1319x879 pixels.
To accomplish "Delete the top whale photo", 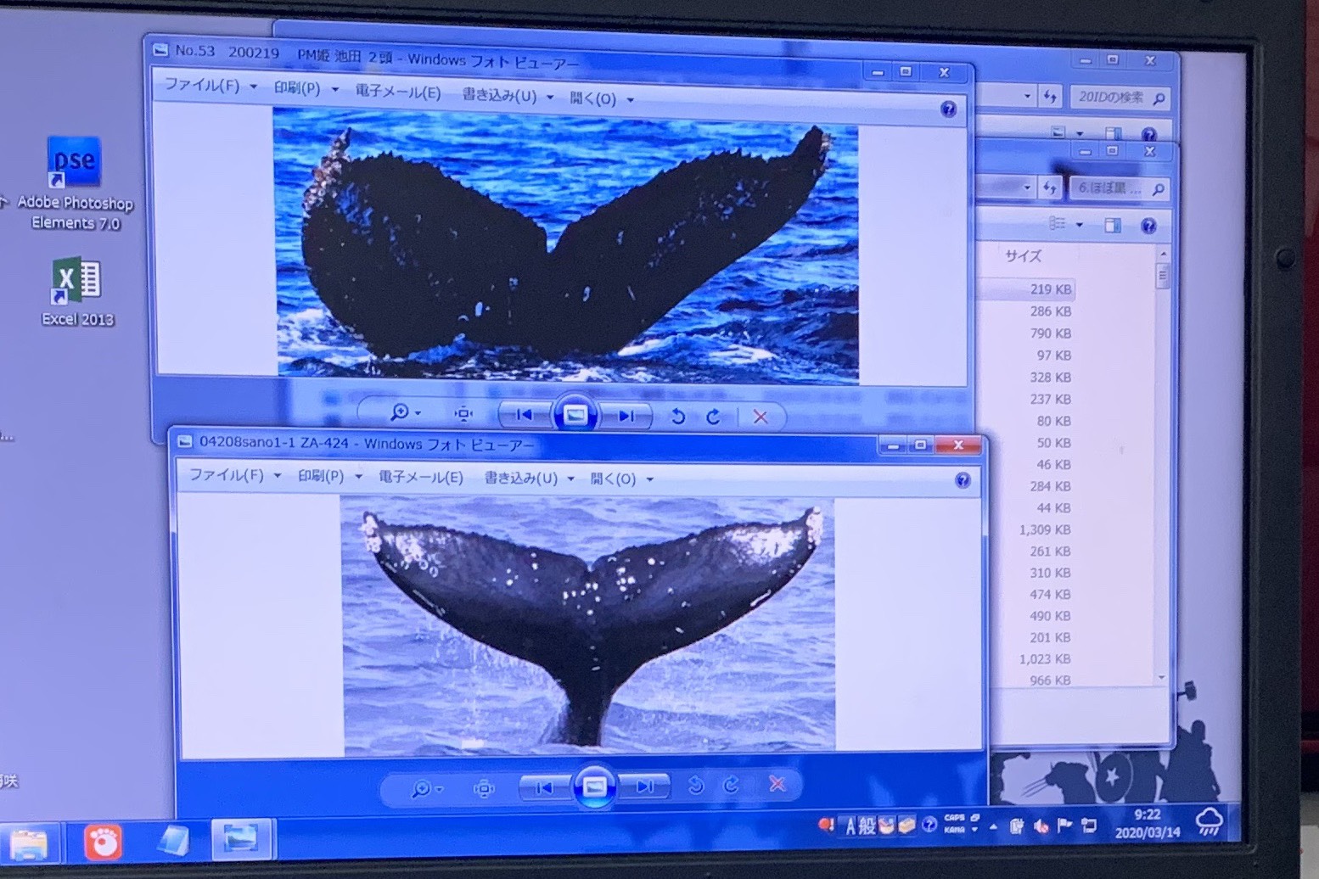I will [761, 417].
